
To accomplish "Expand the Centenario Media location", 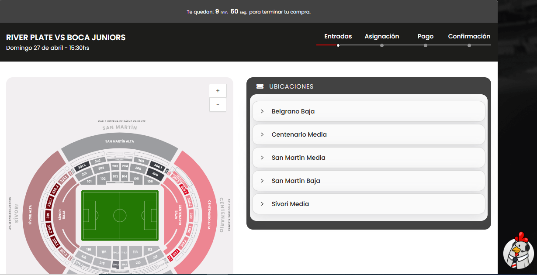I will (x=369, y=134).
